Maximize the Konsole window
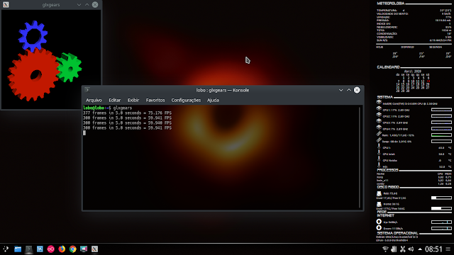Viewport: 454px width, 255px height. tap(349, 90)
